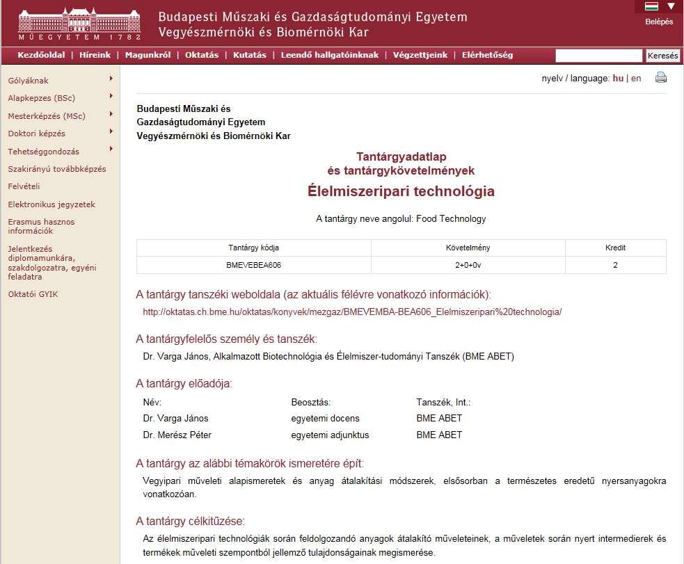Viewport: 684px width, 564px height.
Task: Open the oktatas.ch.bme.hu course webpage link
Action: (x=352, y=312)
